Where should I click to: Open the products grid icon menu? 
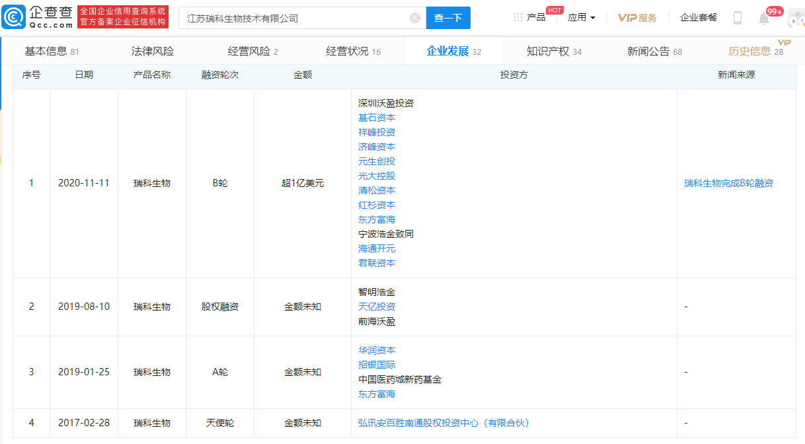[x=518, y=17]
